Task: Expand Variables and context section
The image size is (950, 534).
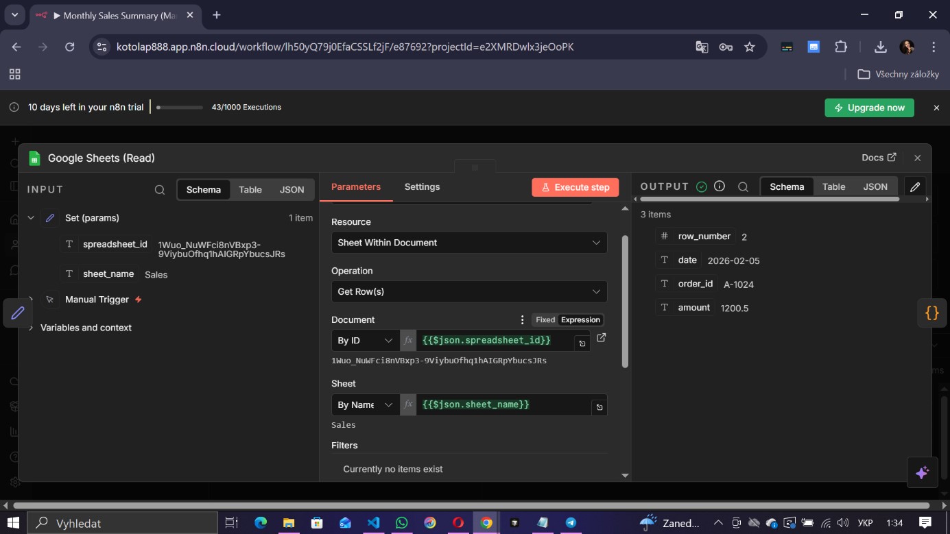Action: (31, 328)
